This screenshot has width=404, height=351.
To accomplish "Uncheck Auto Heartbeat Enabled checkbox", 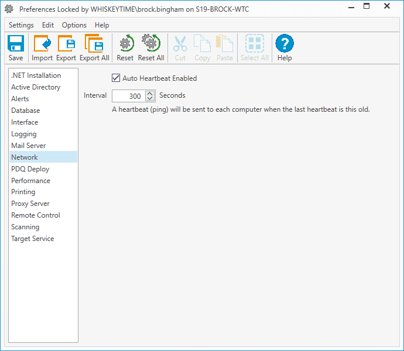I will [x=116, y=78].
